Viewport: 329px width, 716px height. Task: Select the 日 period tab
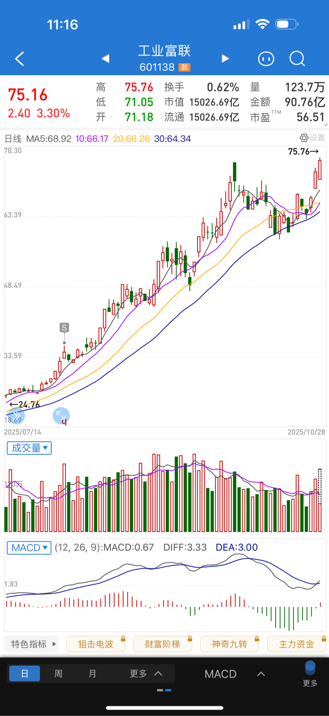coord(24,674)
